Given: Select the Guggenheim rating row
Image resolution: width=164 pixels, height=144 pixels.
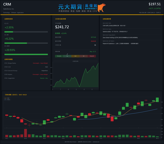Looking at the screenshot, I should coord(26,78).
